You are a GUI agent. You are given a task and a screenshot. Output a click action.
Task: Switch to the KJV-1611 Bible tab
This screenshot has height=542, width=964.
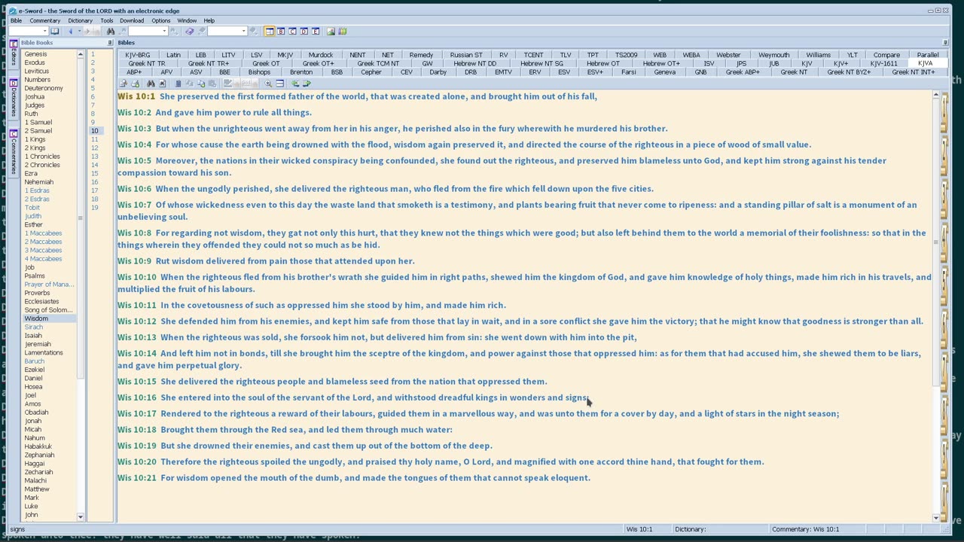pyautogui.click(x=883, y=63)
